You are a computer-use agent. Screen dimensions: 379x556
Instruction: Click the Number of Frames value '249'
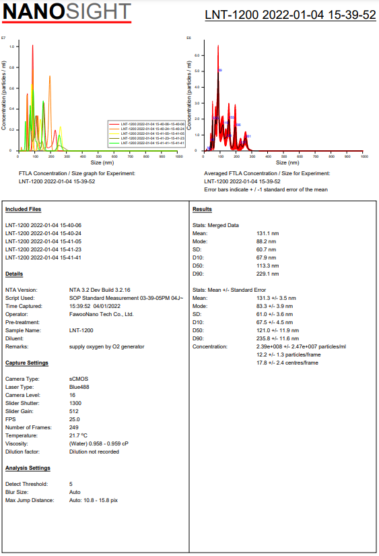pos(73,428)
